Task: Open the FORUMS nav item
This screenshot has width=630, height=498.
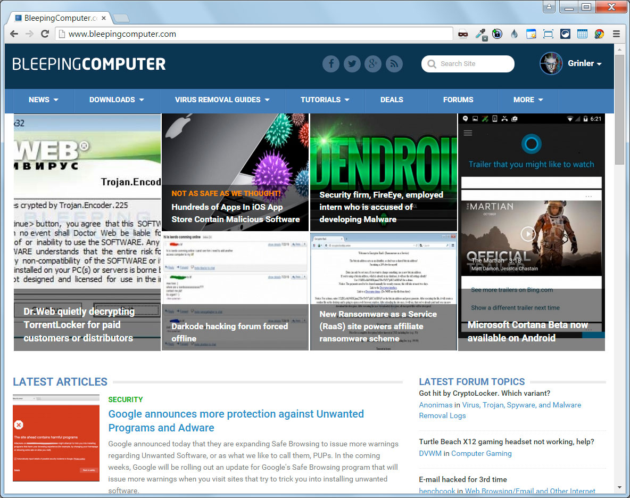Action: pyautogui.click(x=458, y=100)
